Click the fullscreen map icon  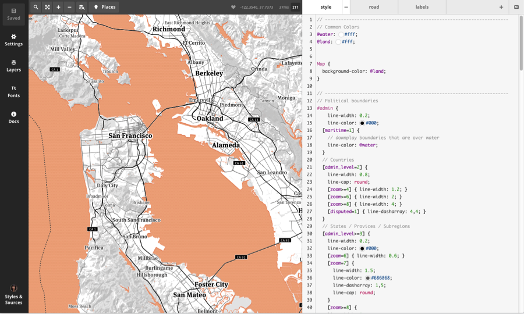(x=47, y=7)
